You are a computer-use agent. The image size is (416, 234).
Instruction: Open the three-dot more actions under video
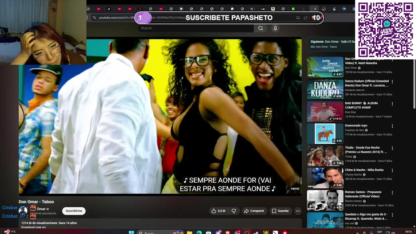[298, 211]
